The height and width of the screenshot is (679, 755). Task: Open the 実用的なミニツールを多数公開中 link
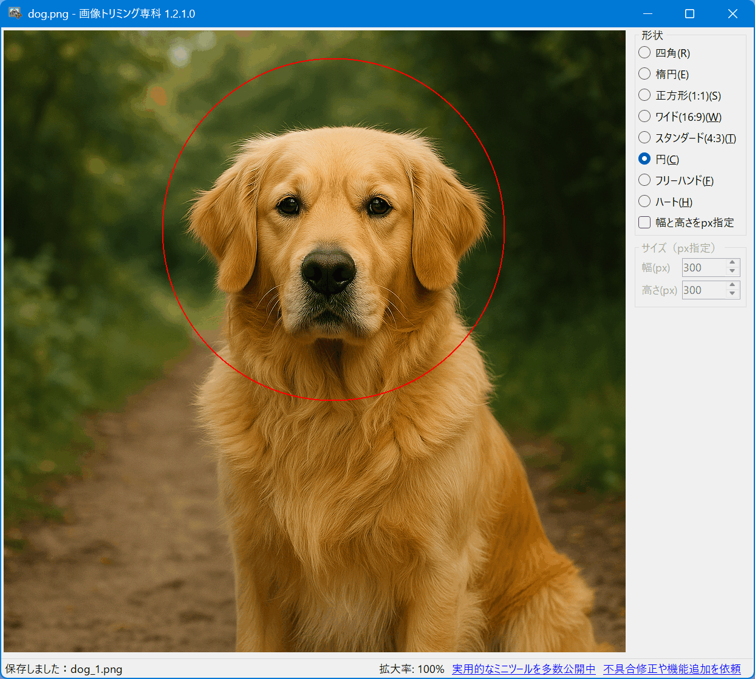click(x=524, y=669)
